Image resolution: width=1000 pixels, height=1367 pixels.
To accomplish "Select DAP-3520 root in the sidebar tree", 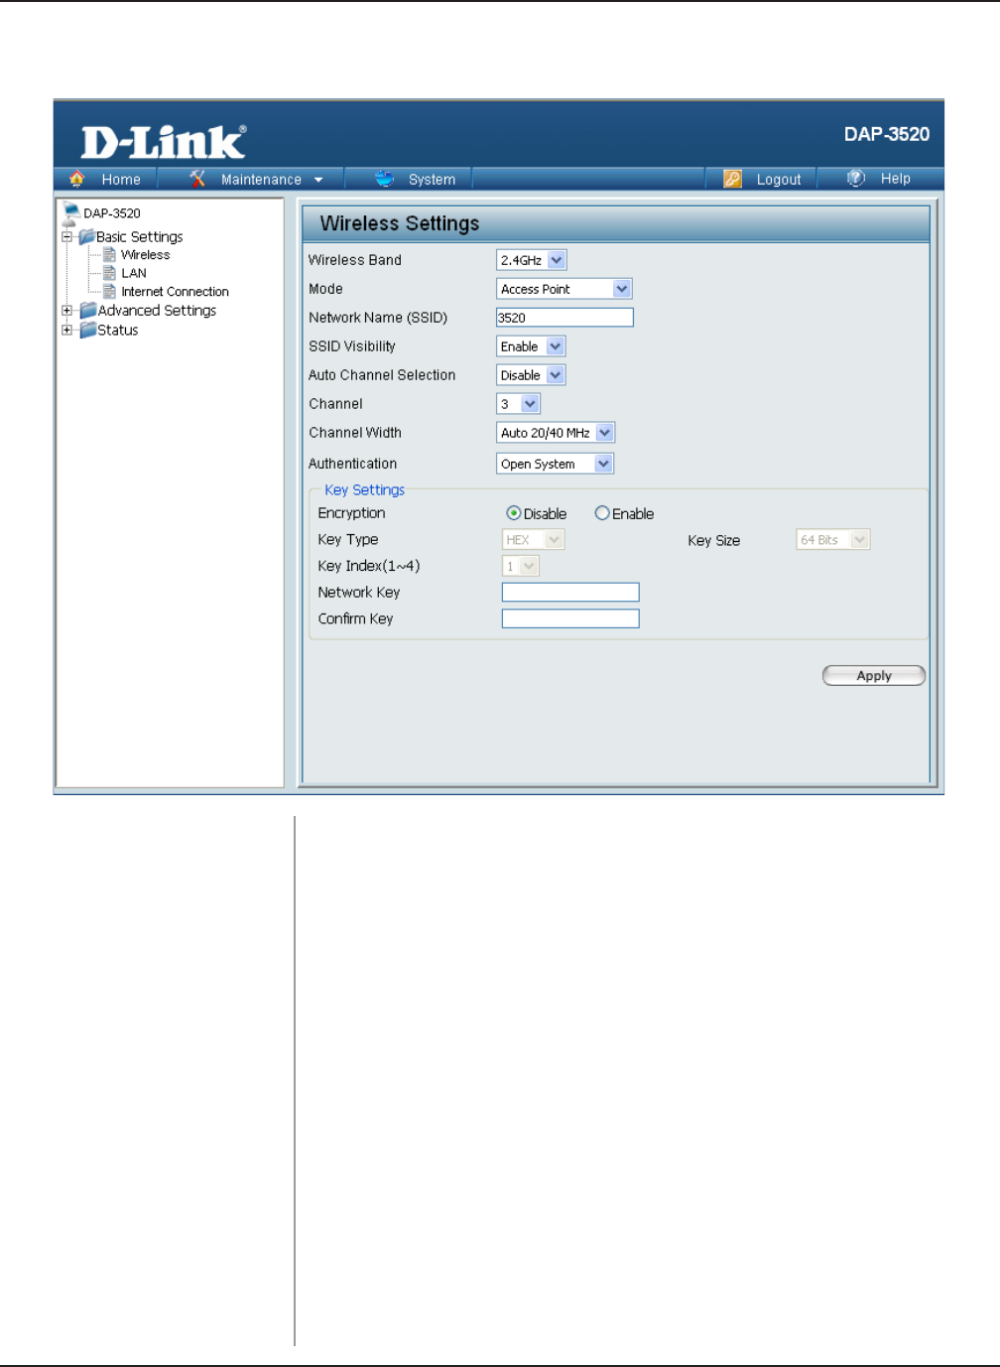I will (112, 213).
